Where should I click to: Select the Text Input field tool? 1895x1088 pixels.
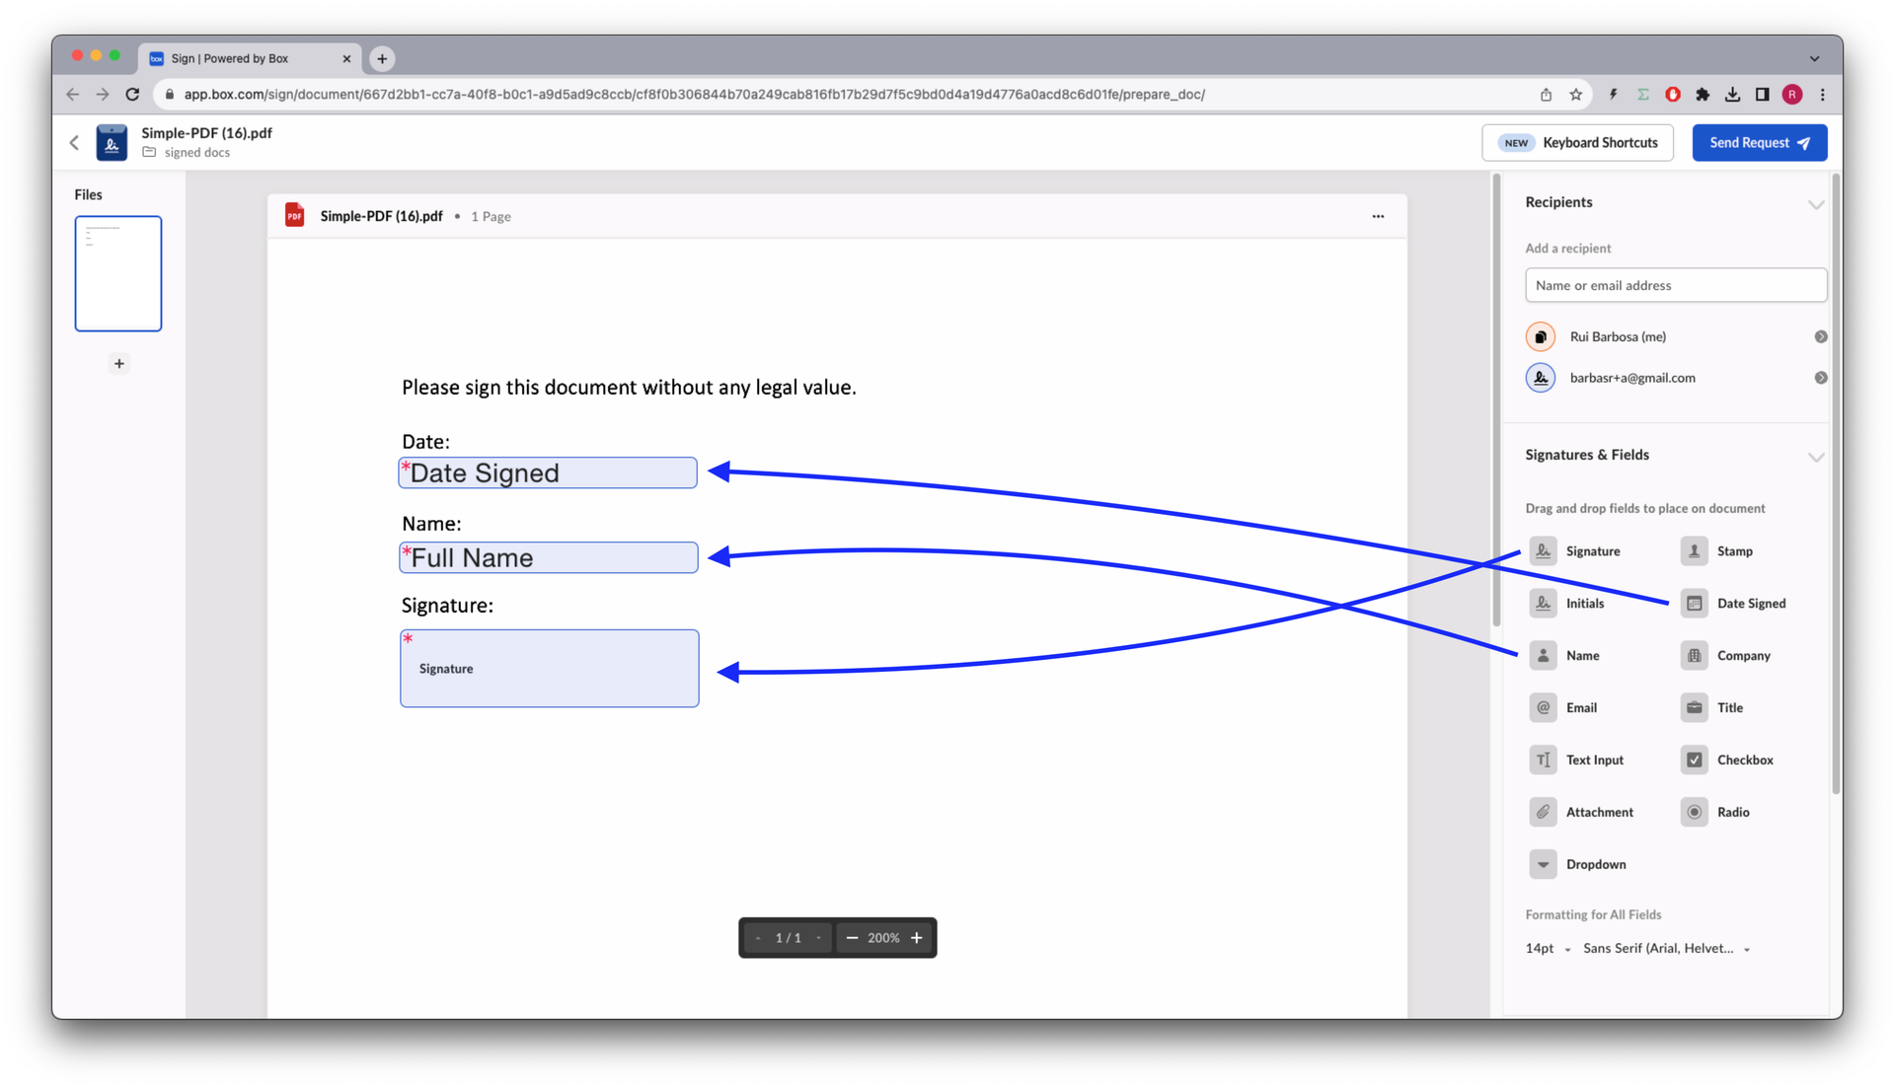click(x=1576, y=760)
